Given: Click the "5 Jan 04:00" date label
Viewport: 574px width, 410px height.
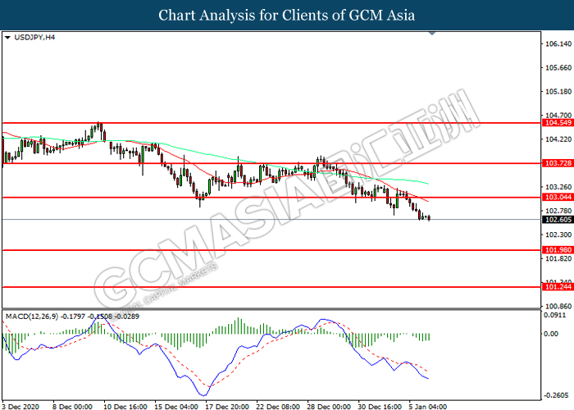Looking at the screenshot, I should pyautogui.click(x=427, y=407).
